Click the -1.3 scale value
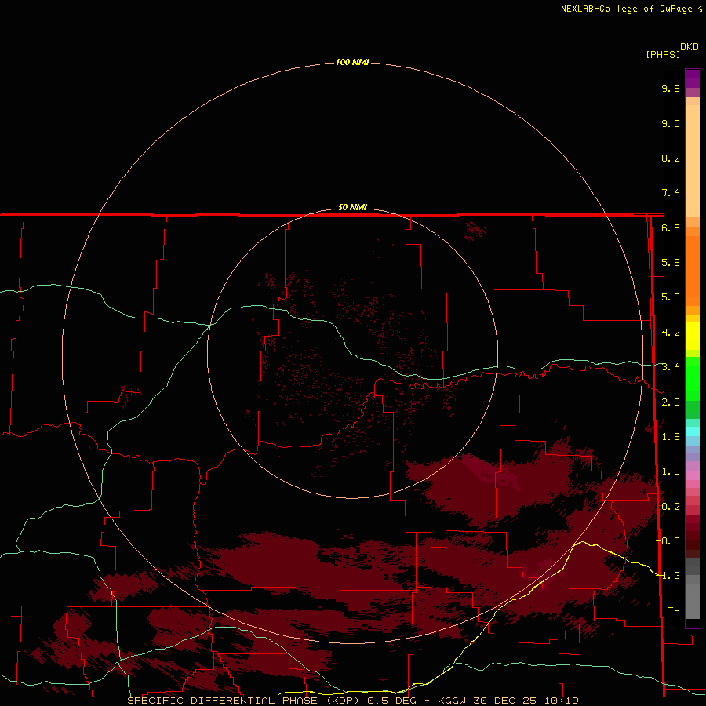This screenshot has width=706, height=706. tap(668, 576)
